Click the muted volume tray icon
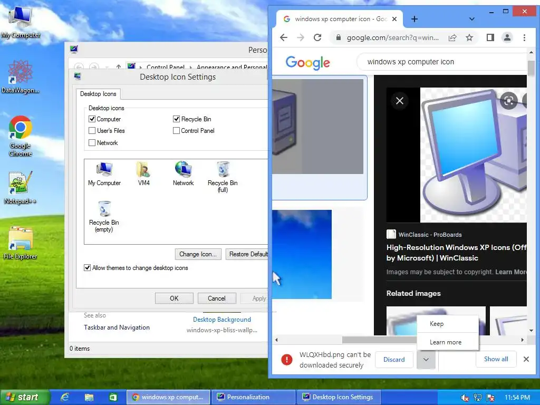 click(x=465, y=398)
